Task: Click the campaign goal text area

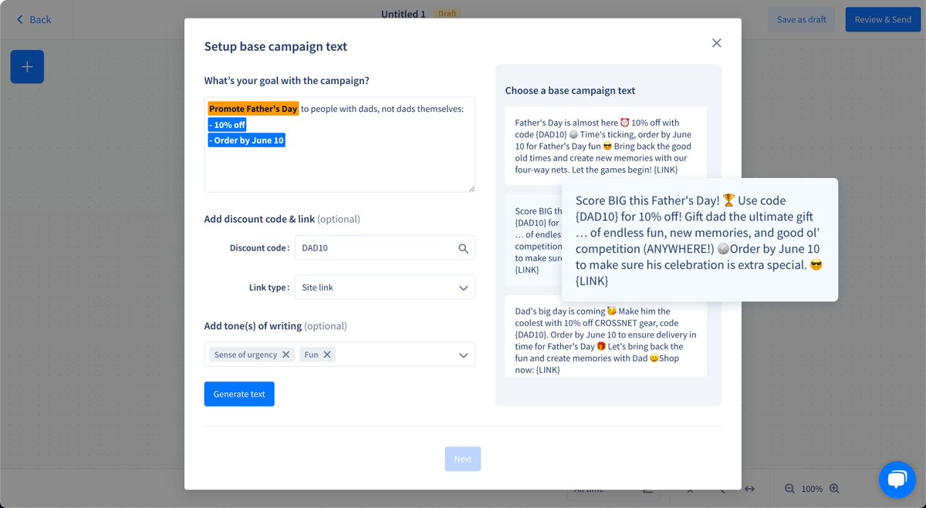Action: (340, 144)
